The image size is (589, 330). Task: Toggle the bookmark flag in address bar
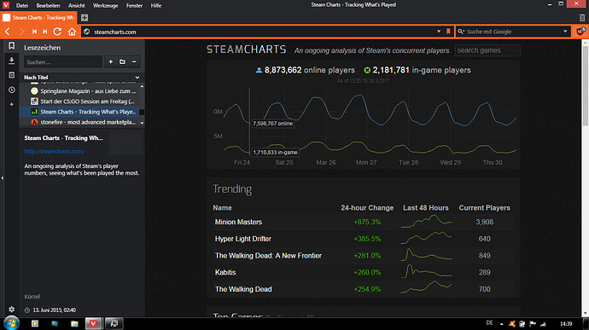(x=448, y=32)
